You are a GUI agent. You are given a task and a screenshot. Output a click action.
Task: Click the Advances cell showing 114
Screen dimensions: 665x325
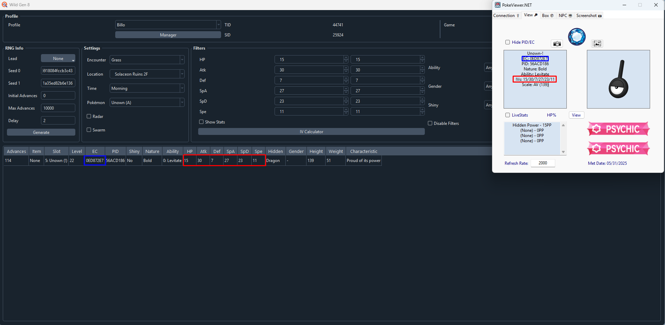click(16, 161)
